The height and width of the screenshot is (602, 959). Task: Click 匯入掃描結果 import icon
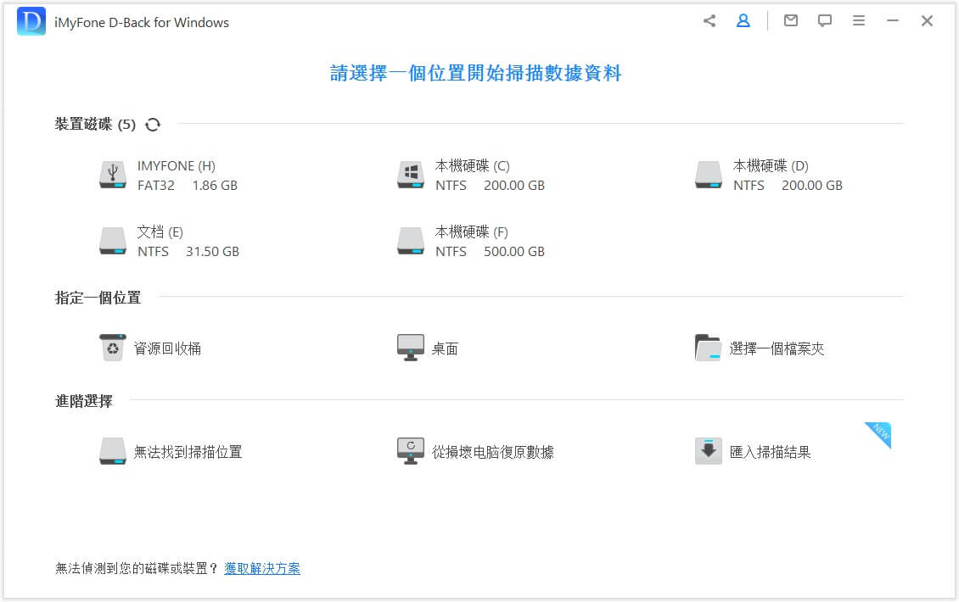709,451
